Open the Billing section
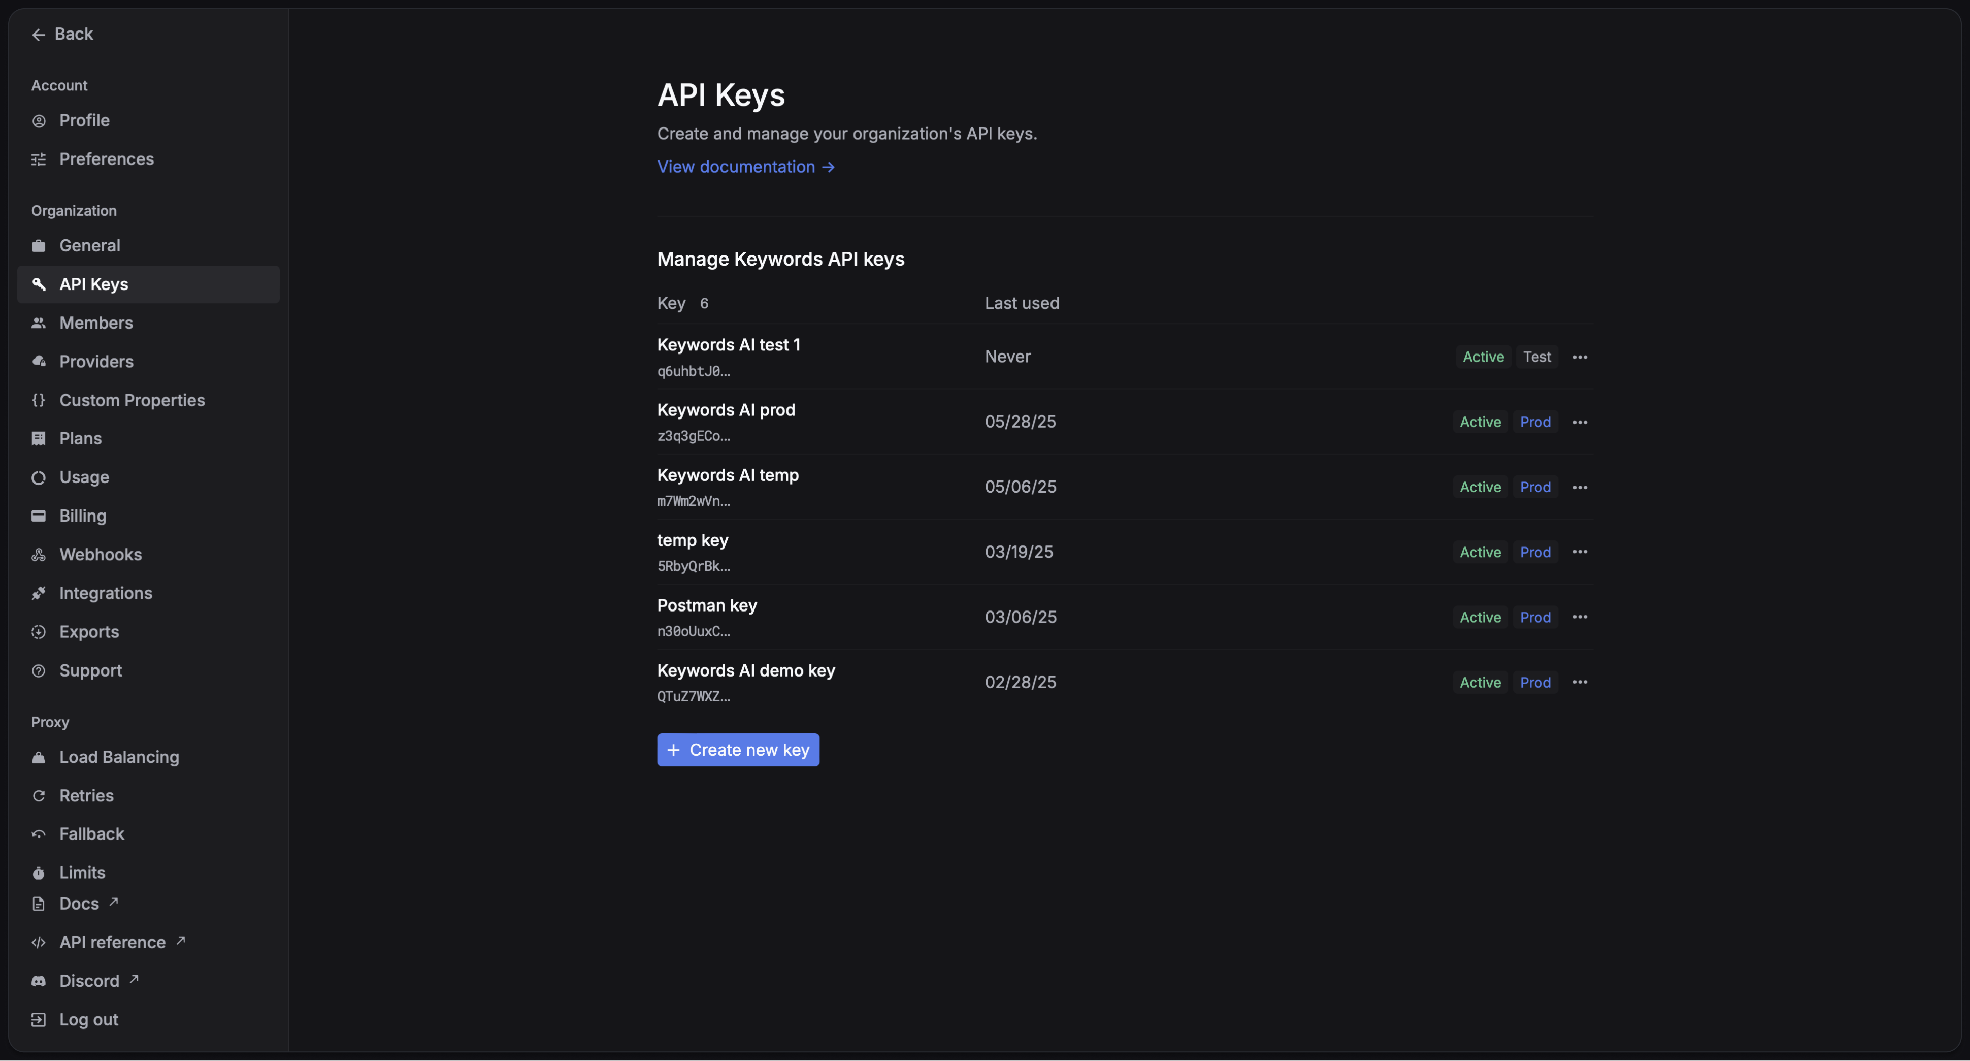 (148, 516)
